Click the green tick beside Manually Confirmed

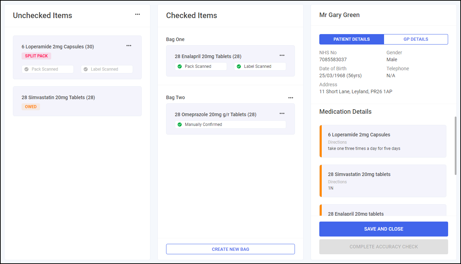[180, 125]
